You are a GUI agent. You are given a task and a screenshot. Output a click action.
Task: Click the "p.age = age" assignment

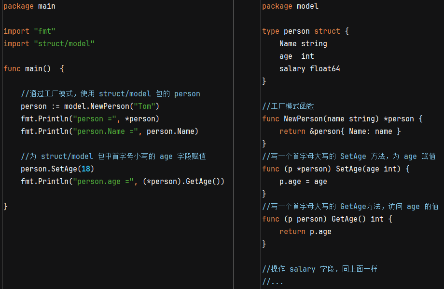point(303,182)
